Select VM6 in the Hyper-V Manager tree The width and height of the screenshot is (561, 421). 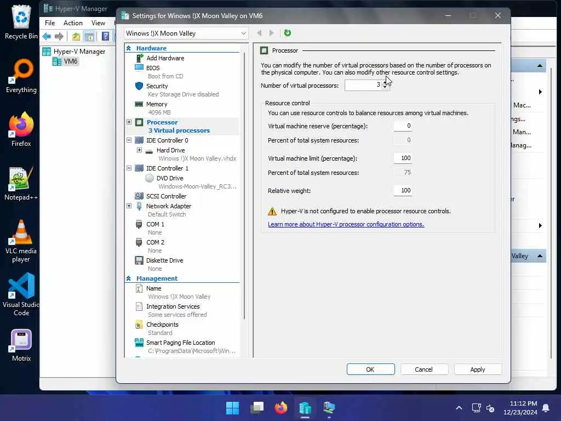71,61
